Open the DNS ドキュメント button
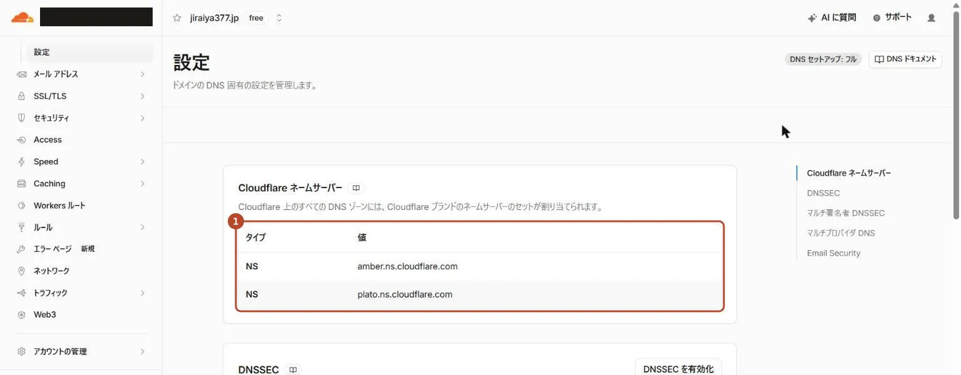This screenshot has height=375, width=961. 905,59
